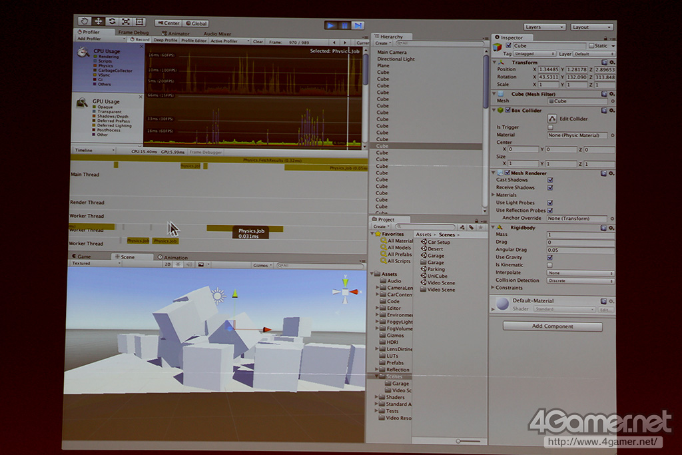Select the Rotate tool in toolbar
682x455 pixels.
112,21
